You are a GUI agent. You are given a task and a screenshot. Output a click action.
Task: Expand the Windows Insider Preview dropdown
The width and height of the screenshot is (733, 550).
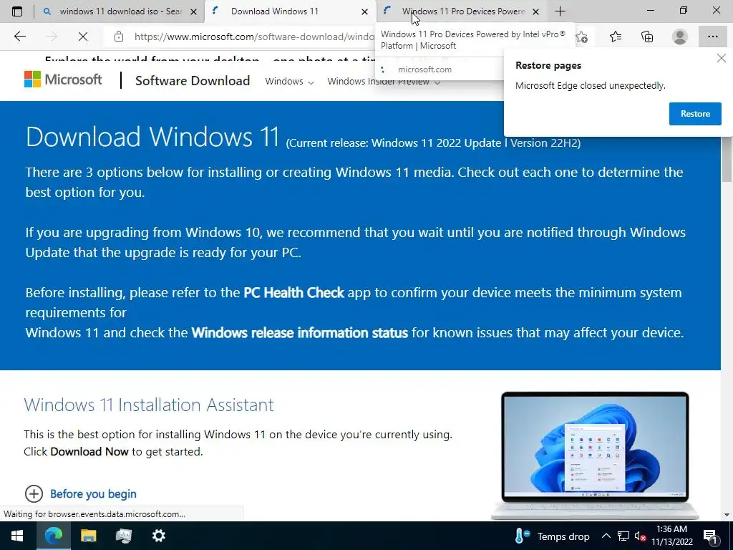384,82
